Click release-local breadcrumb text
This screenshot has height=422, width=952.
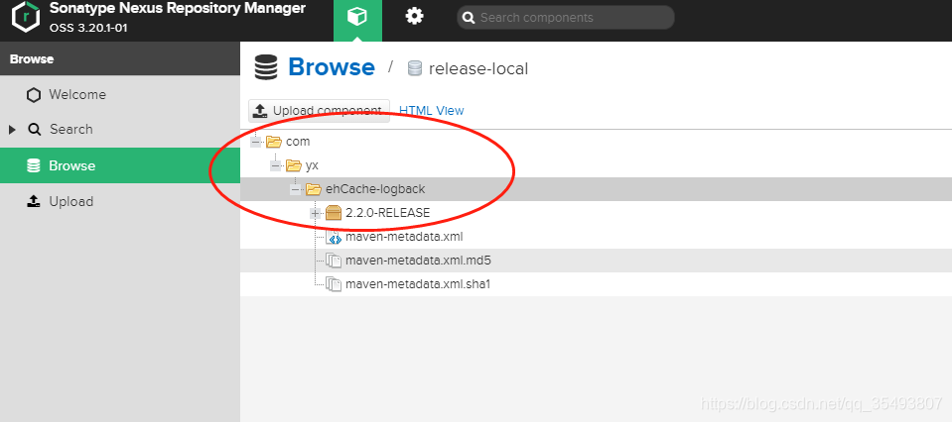(478, 69)
